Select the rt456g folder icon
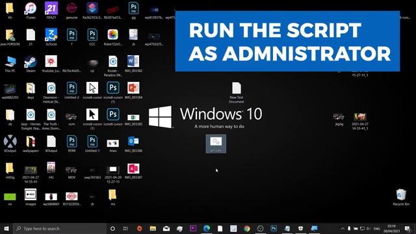The image size is (416, 234). click(x=10, y=170)
